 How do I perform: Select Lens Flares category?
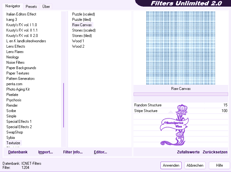coord(15,52)
